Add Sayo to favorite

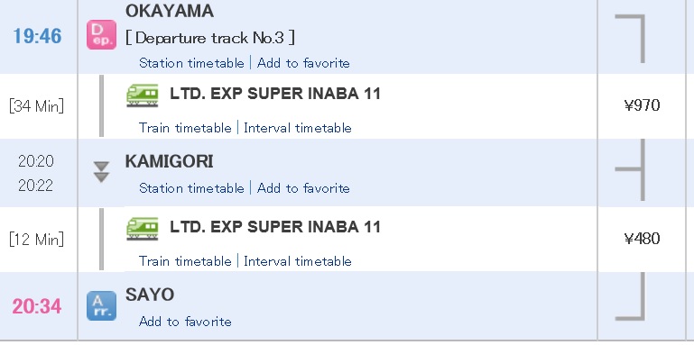[185, 322]
